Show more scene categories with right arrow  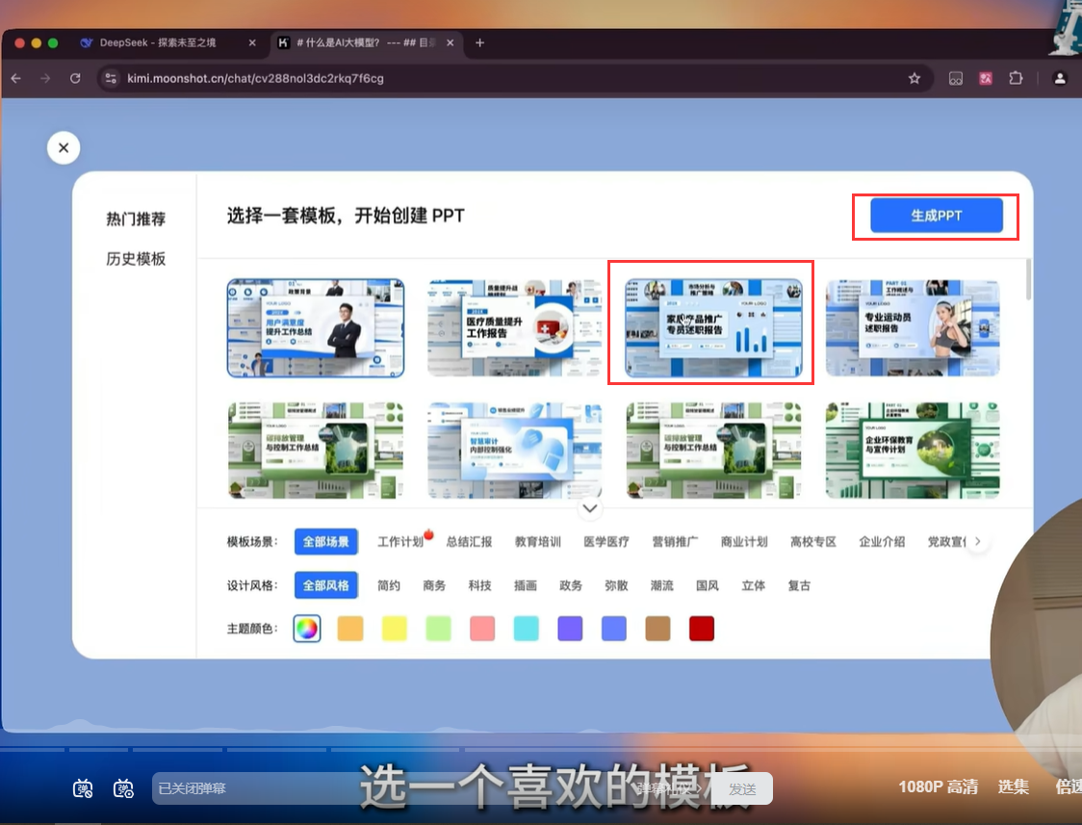point(978,541)
